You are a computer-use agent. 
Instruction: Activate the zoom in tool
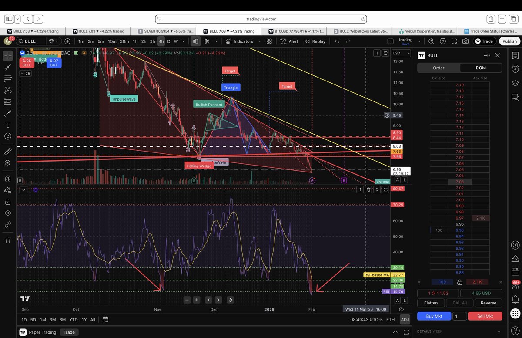point(8,163)
